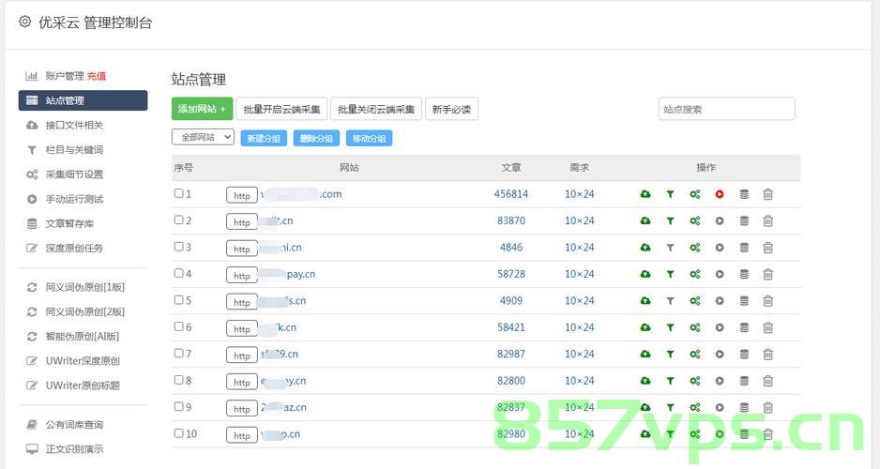This screenshot has height=469, width=880.
Task: Open 深度原创任务 in the sidebar
Action: click(74, 248)
